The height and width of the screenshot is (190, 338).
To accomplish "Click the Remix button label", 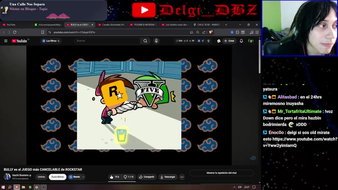I will coord(77,177).
